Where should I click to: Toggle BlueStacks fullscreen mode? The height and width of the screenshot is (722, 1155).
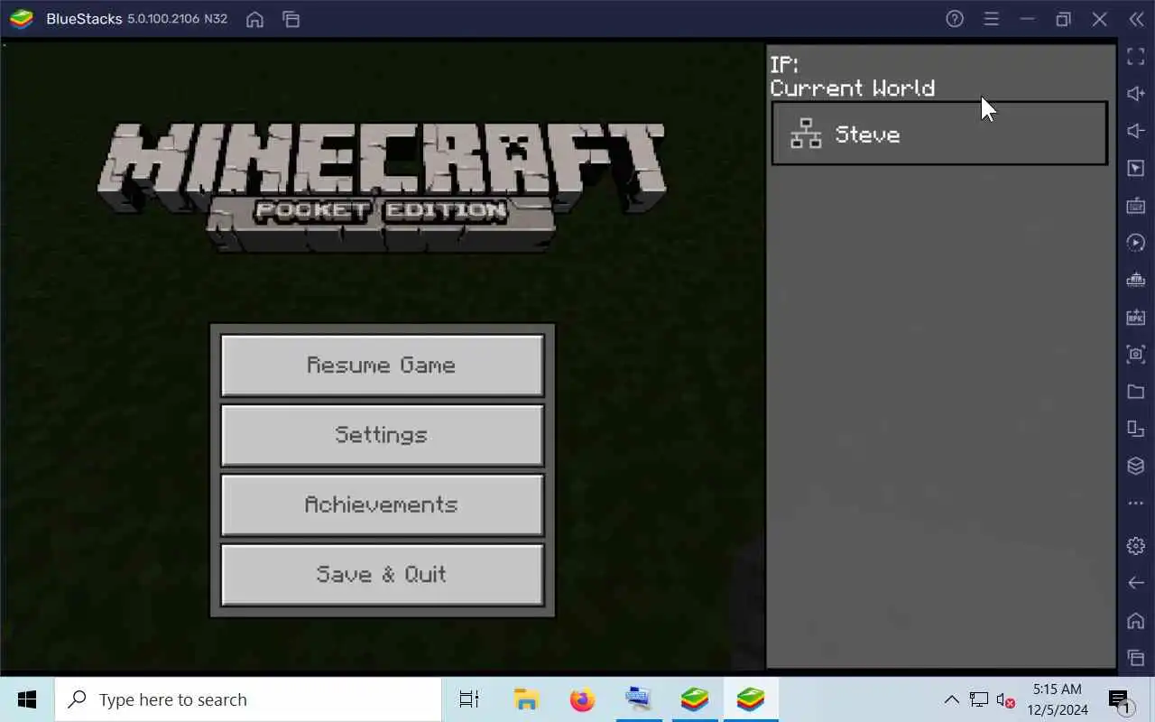click(x=1136, y=57)
